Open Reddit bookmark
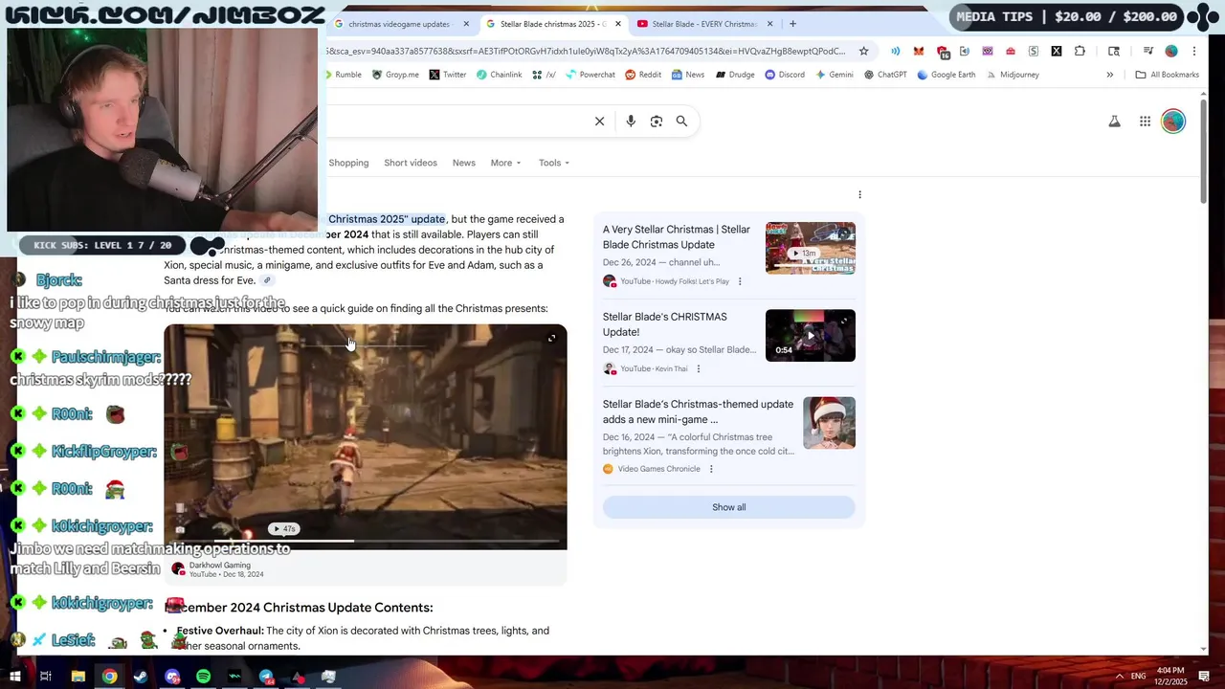The height and width of the screenshot is (689, 1225). [643, 75]
